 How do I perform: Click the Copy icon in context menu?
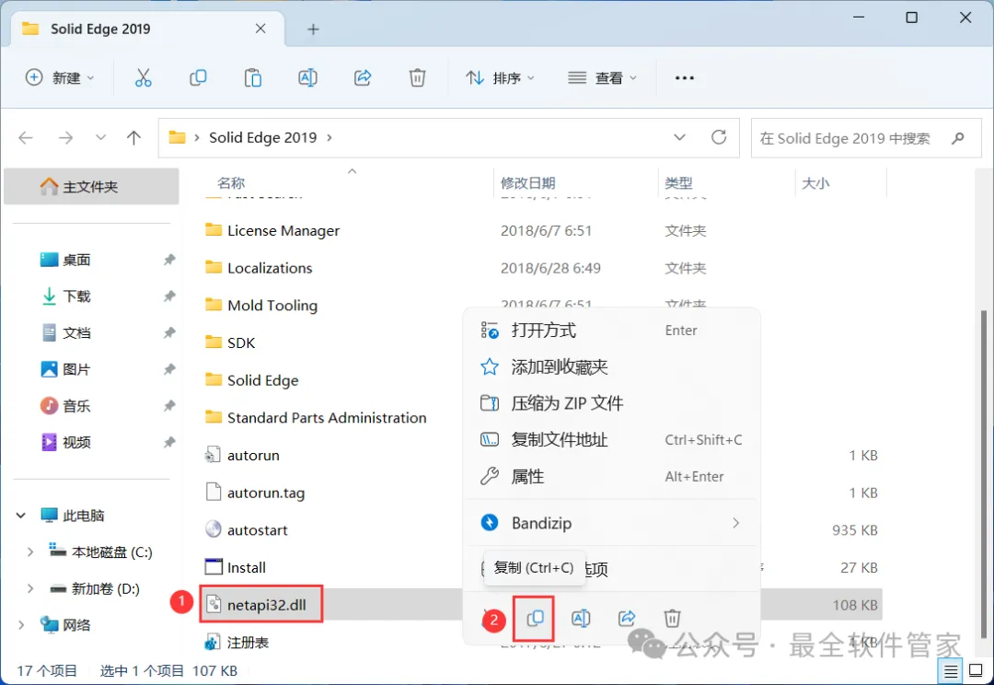(x=535, y=618)
